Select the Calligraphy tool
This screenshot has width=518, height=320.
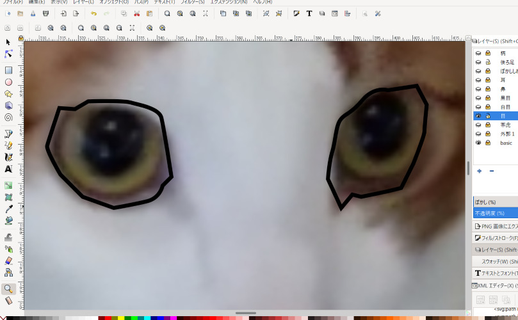point(8,157)
